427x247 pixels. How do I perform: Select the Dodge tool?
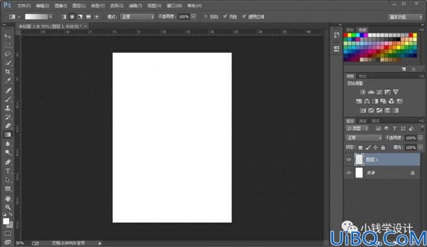tap(8, 153)
